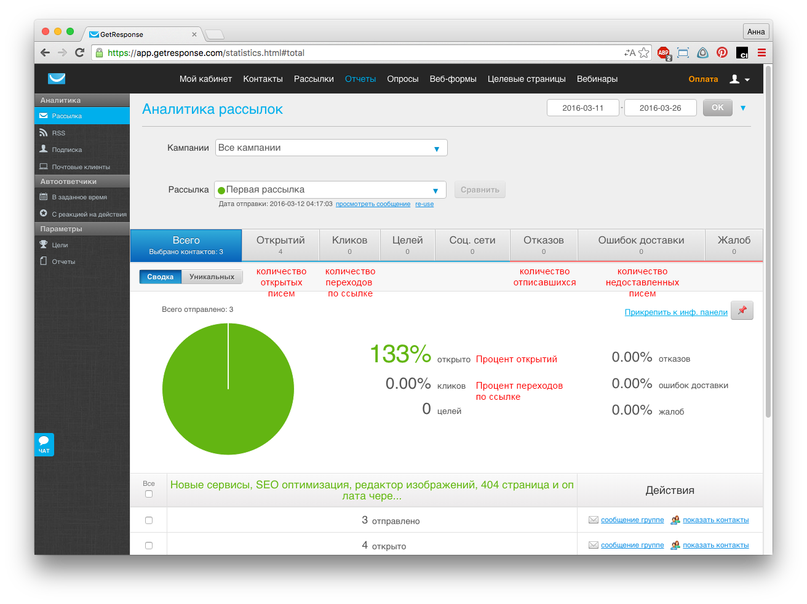
Task: Switch to the 'Кликов' statistics tab
Action: pyautogui.click(x=349, y=245)
